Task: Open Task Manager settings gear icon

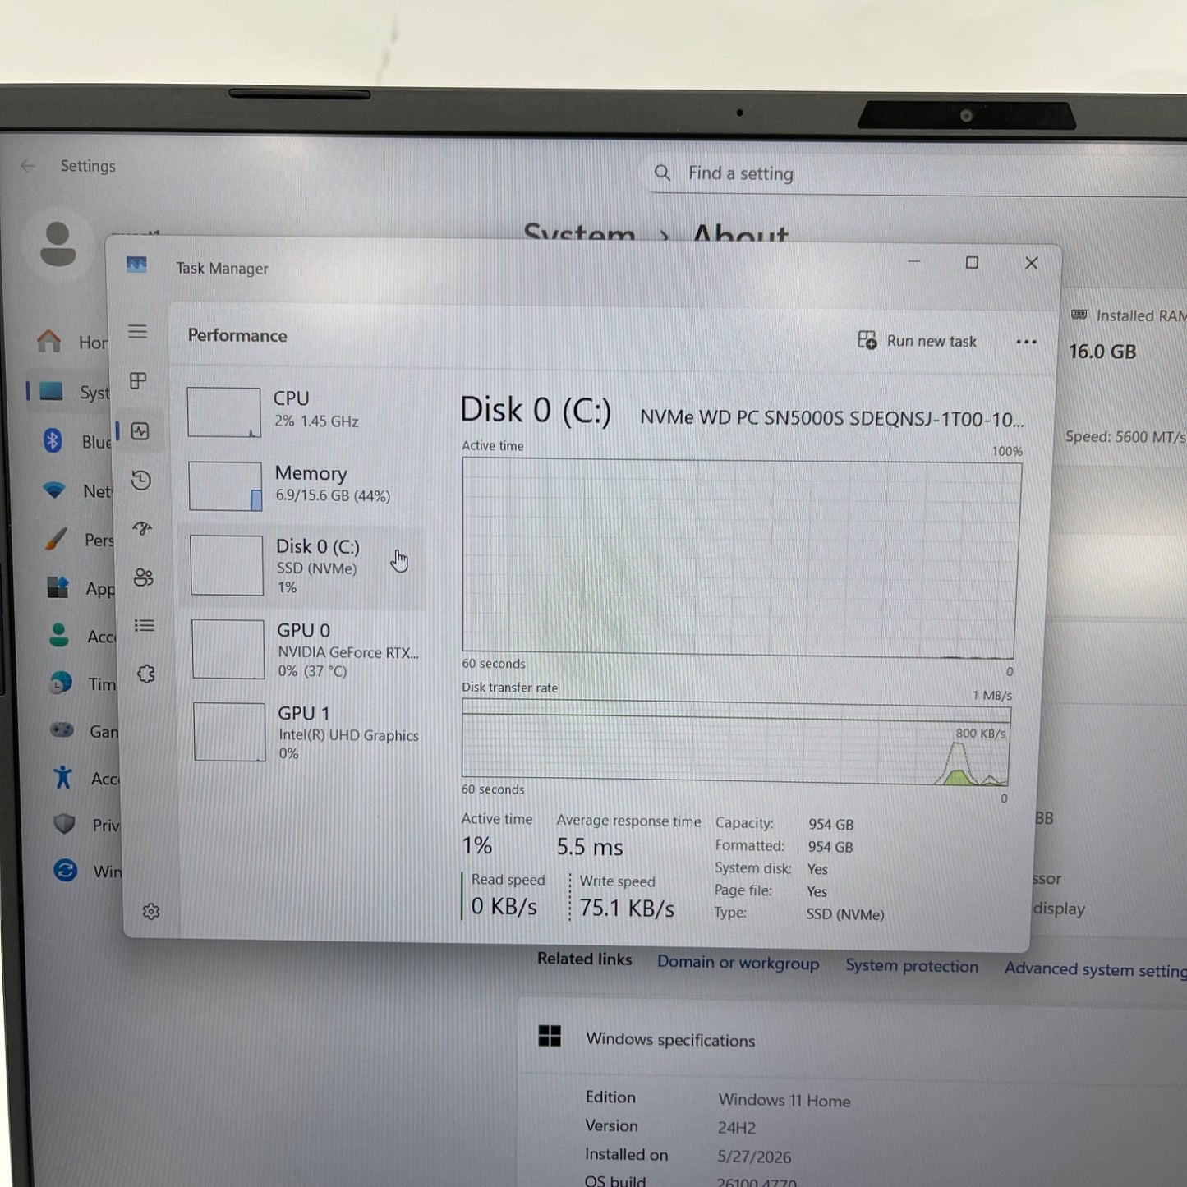Action: pos(151,912)
